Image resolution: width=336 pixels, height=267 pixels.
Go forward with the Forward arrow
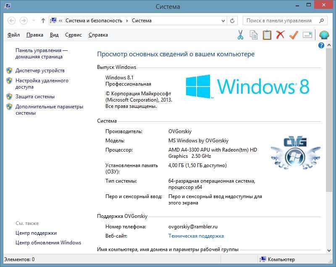24,21
